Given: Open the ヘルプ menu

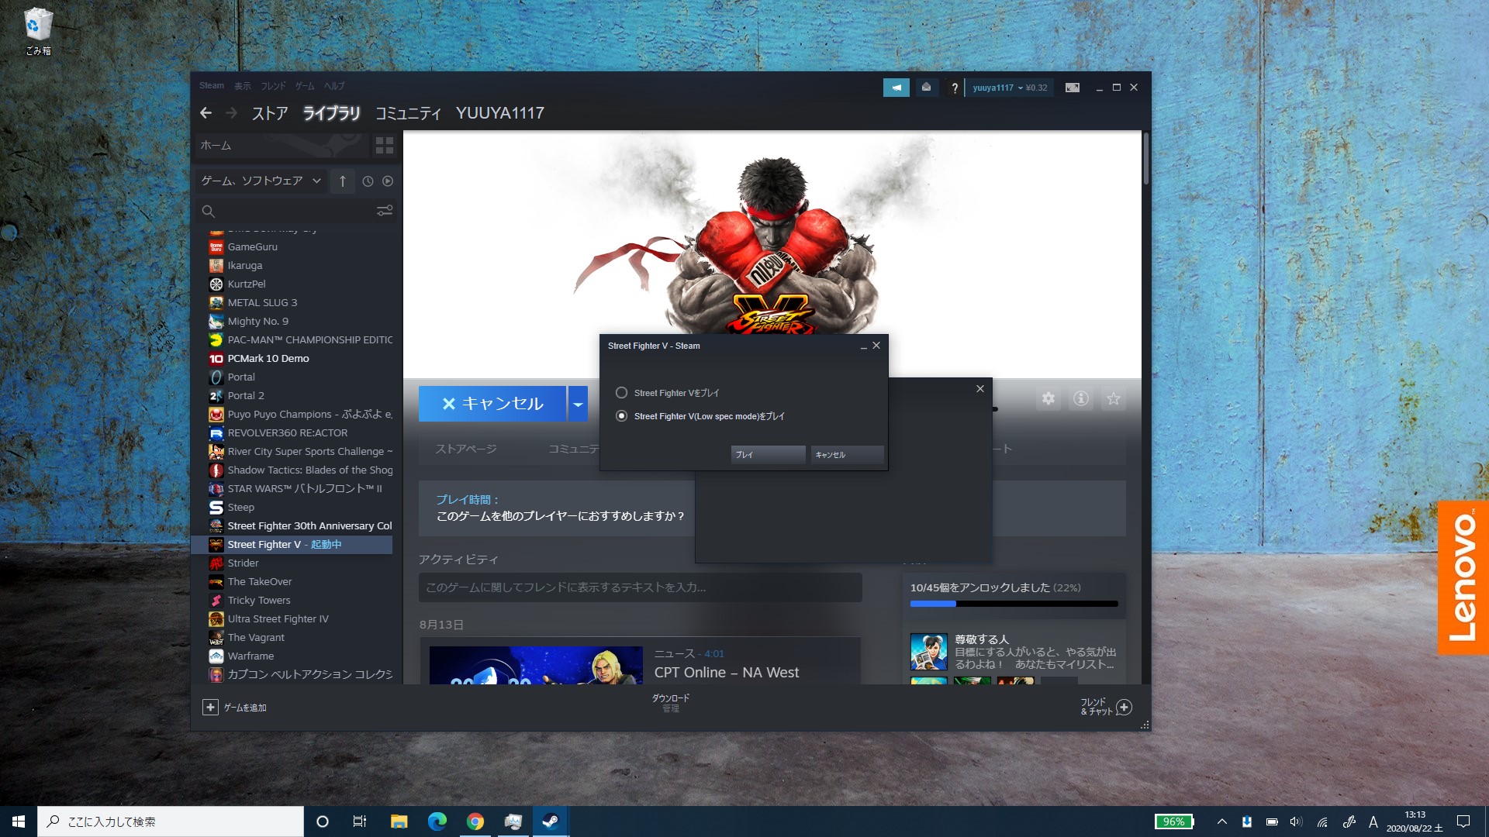Looking at the screenshot, I should click(x=334, y=86).
